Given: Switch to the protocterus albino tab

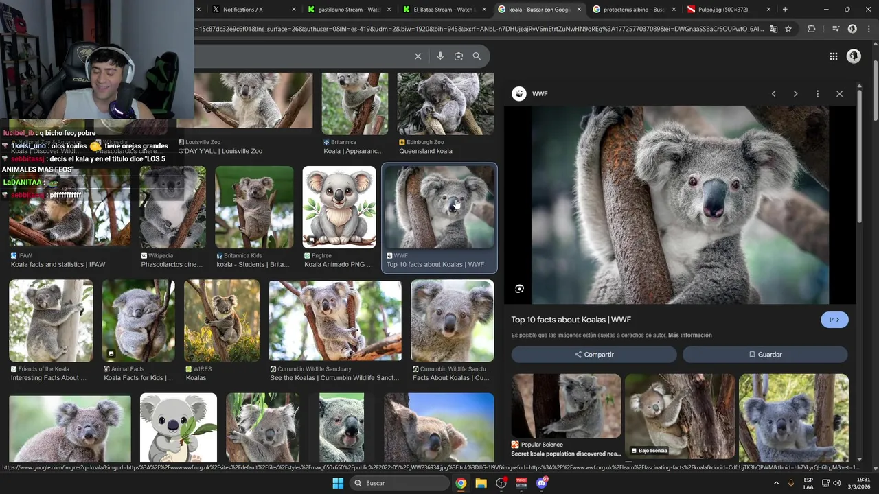Looking at the screenshot, I should pyautogui.click(x=633, y=10).
